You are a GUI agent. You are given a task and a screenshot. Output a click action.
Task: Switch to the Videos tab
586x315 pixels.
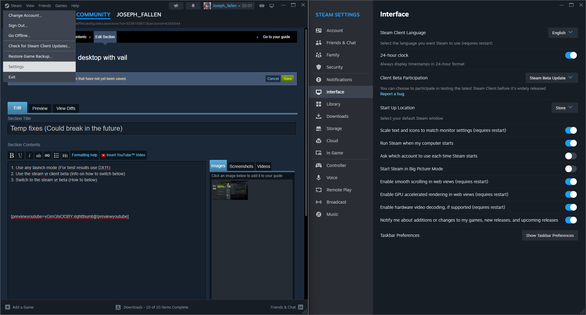264,166
